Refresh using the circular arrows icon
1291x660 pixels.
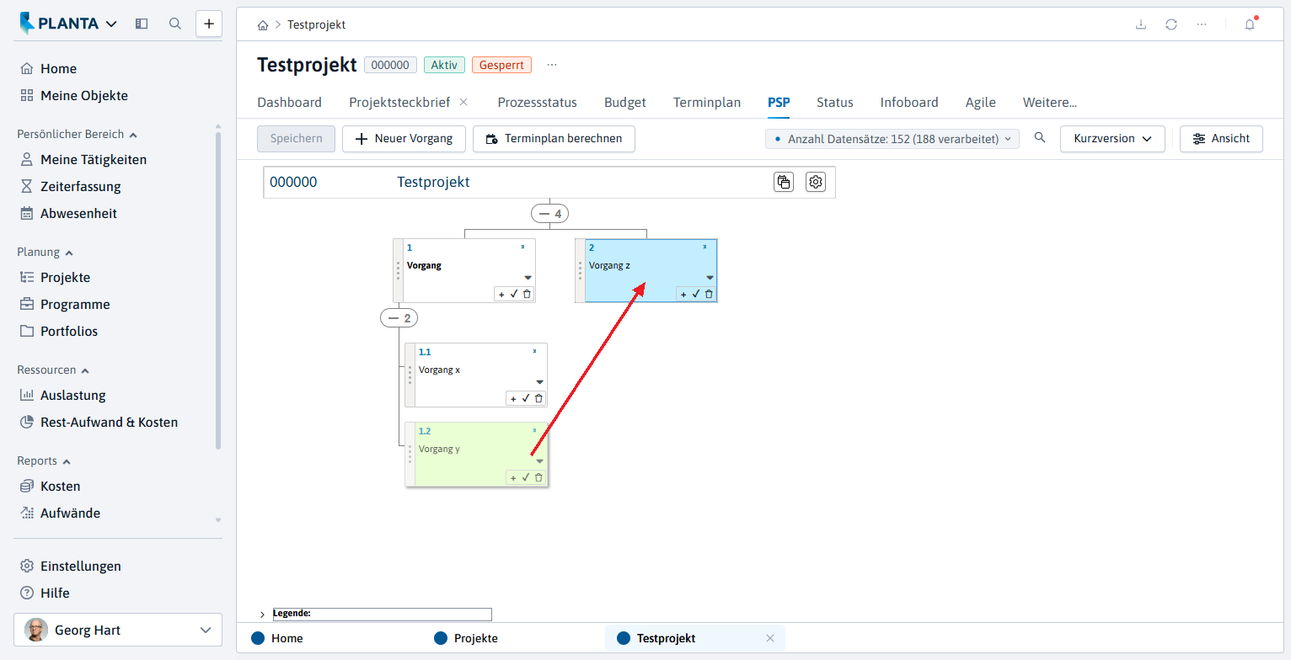(1171, 24)
